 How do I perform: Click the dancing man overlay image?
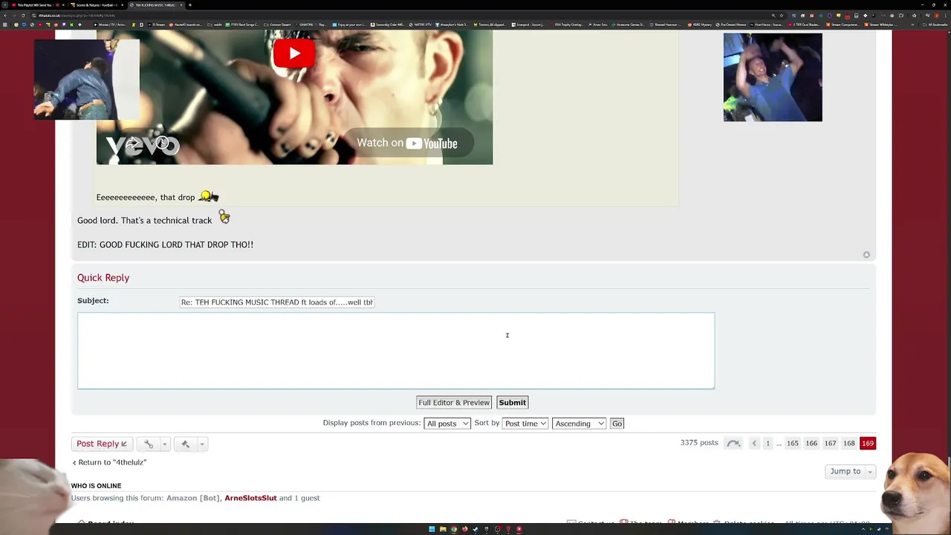pos(86,80)
